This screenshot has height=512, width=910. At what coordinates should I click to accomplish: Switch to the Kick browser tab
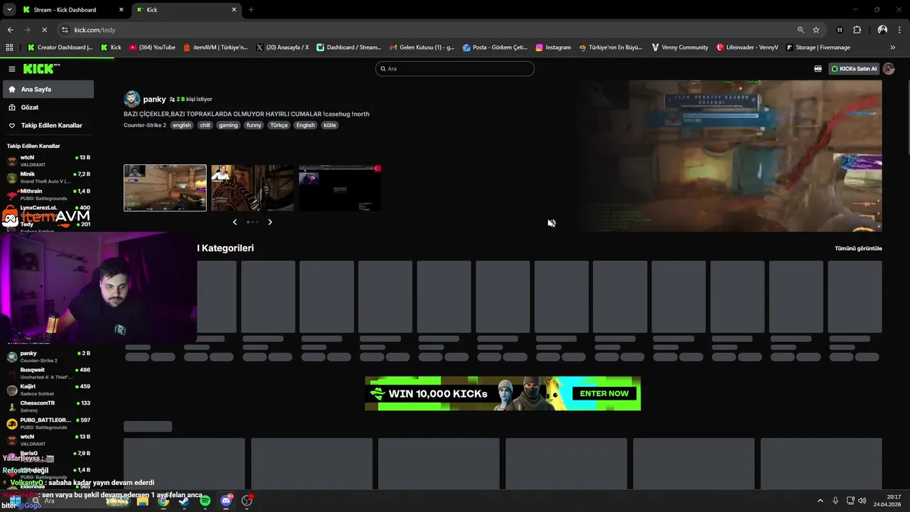point(186,10)
